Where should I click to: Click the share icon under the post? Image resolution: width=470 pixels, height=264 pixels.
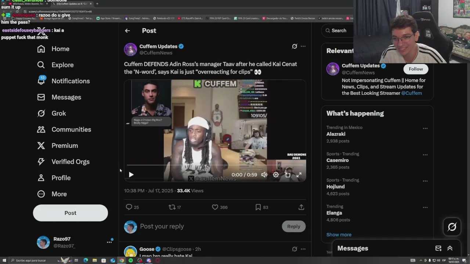(x=301, y=207)
